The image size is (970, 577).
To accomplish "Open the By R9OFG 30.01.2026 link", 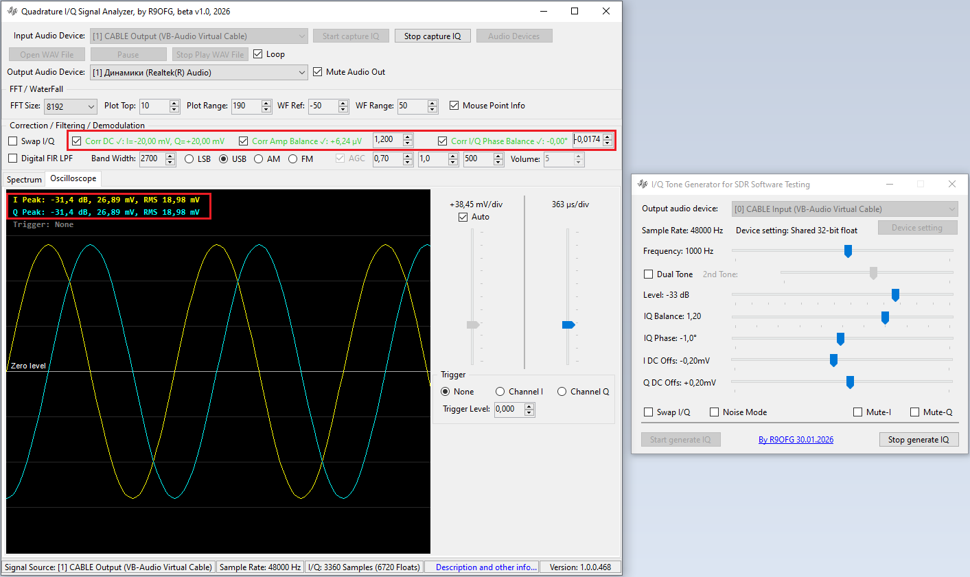I will pos(796,440).
